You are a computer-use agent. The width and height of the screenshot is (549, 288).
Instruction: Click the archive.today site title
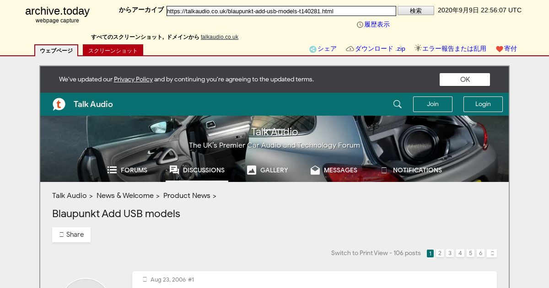point(57,11)
